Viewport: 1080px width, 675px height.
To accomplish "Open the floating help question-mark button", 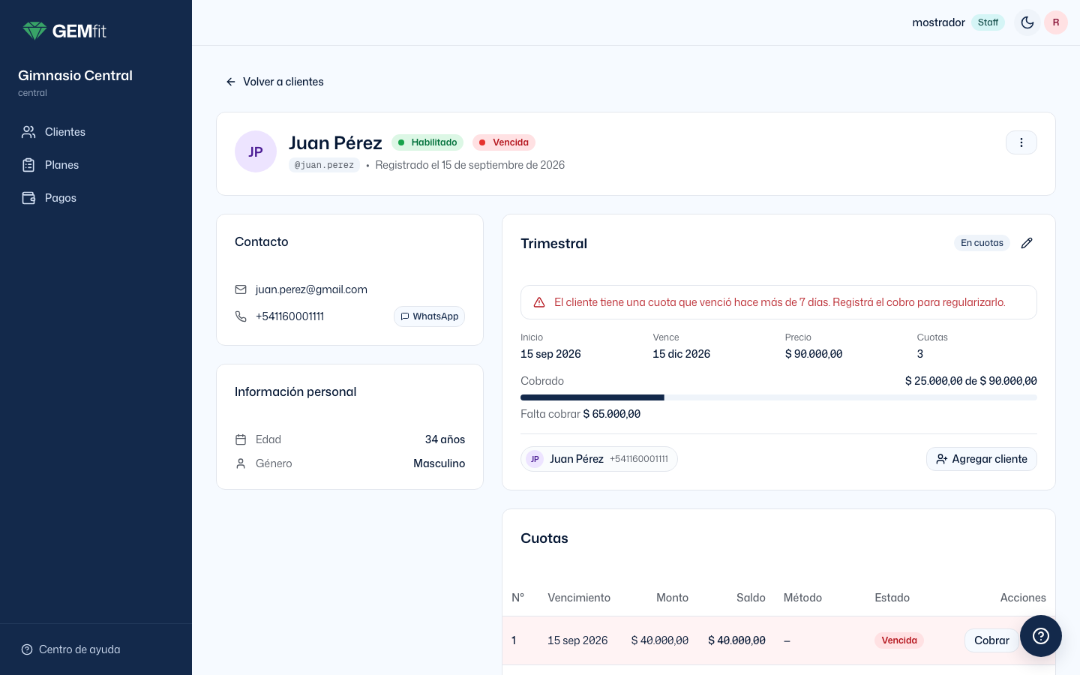I will [1041, 636].
